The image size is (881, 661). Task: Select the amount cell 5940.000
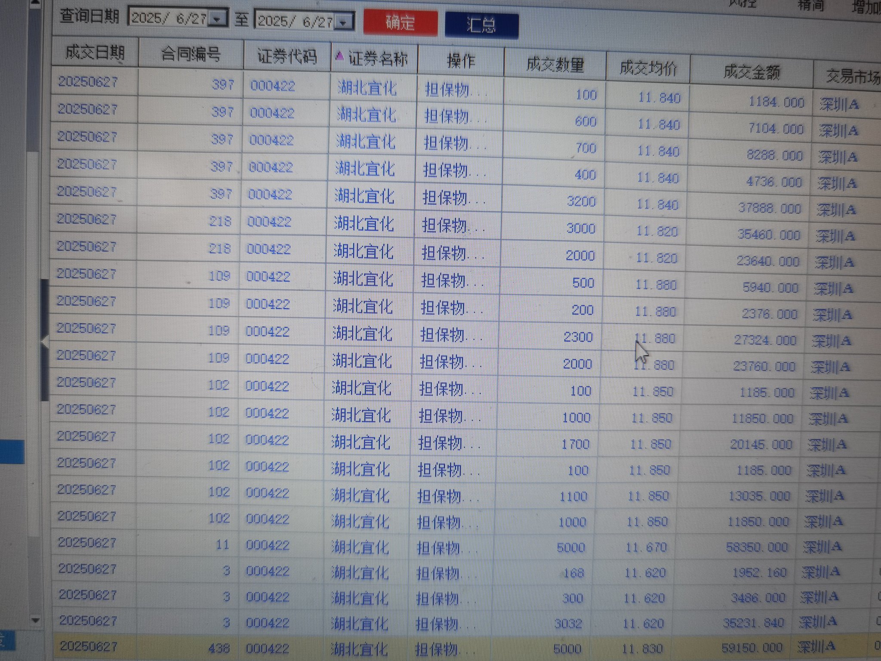(x=770, y=288)
